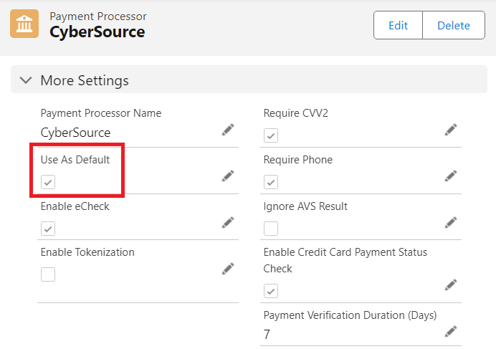This screenshot has width=496, height=349.
Task: Click pencil icon beside Enable Tokenization
Action: [228, 269]
